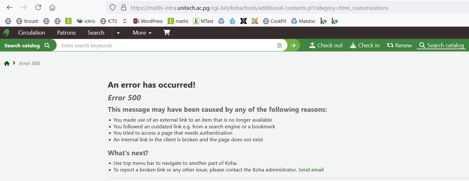
Task: Click the Send email link
Action: [x=311, y=170]
